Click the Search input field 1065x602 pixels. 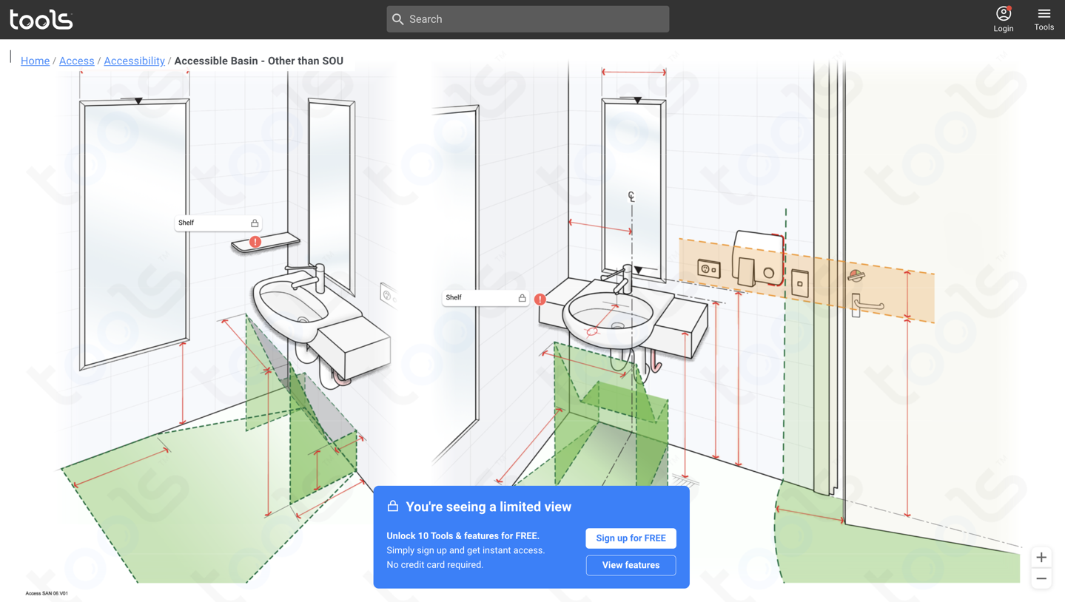coord(536,19)
